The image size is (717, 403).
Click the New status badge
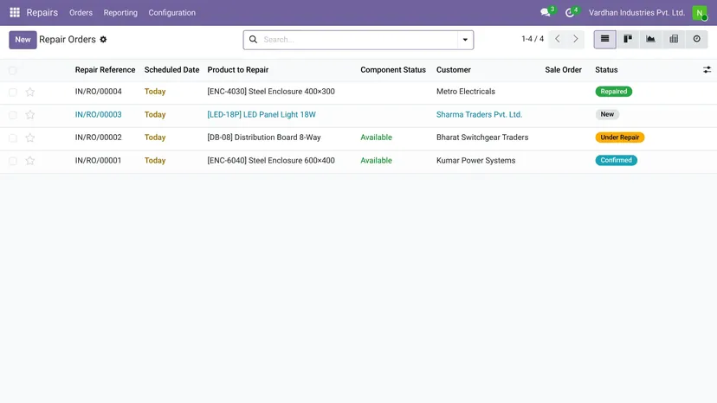coord(607,114)
